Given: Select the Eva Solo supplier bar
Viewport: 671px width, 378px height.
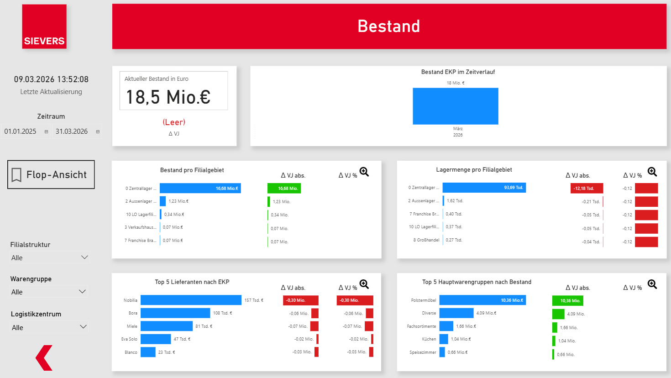Looking at the screenshot, I should click(x=156, y=339).
